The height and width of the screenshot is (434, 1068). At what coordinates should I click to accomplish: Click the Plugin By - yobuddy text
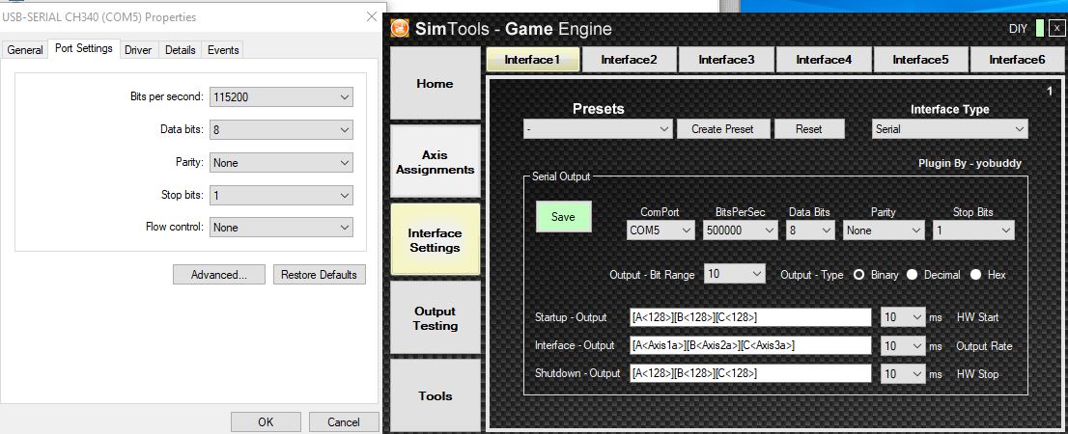coord(970,163)
